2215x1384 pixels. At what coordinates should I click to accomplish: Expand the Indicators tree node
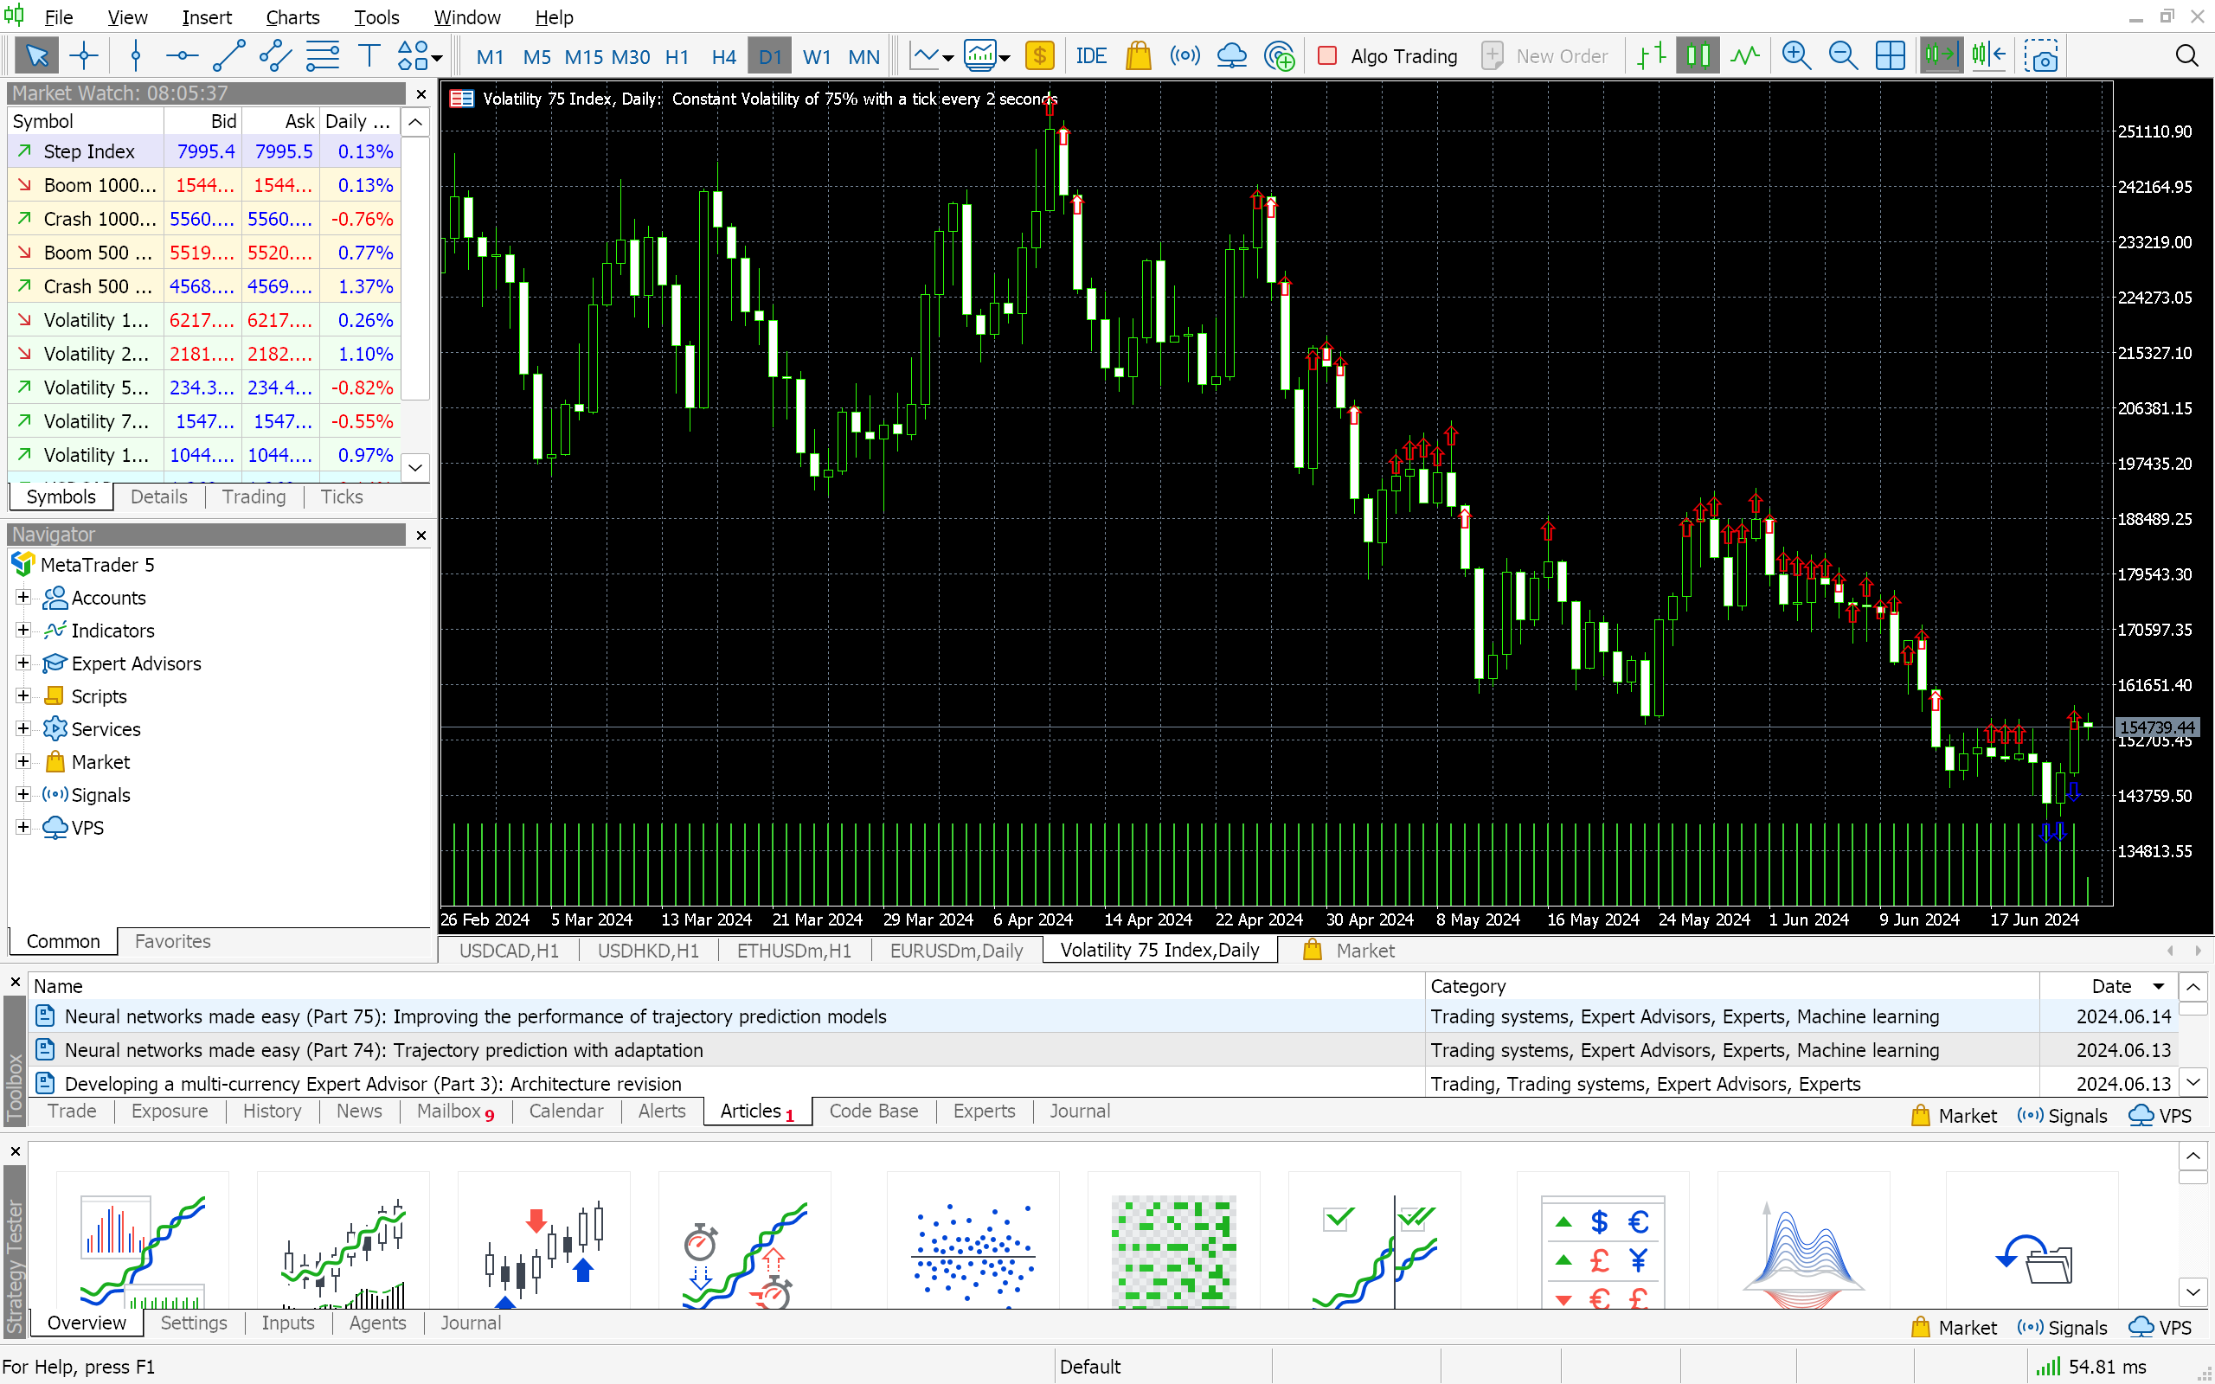[24, 630]
